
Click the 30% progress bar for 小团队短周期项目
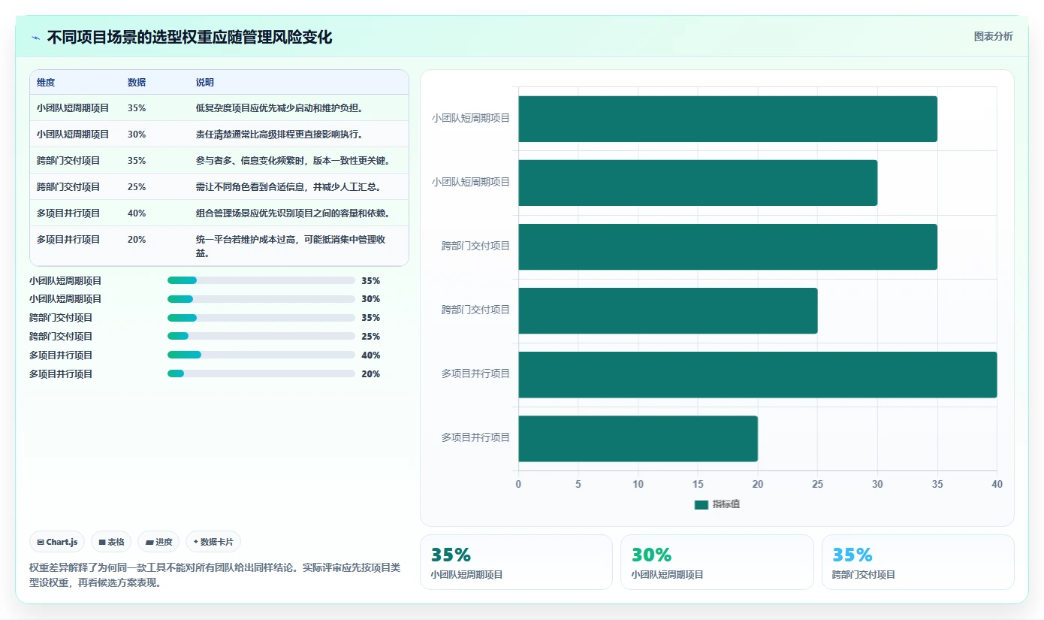point(261,299)
